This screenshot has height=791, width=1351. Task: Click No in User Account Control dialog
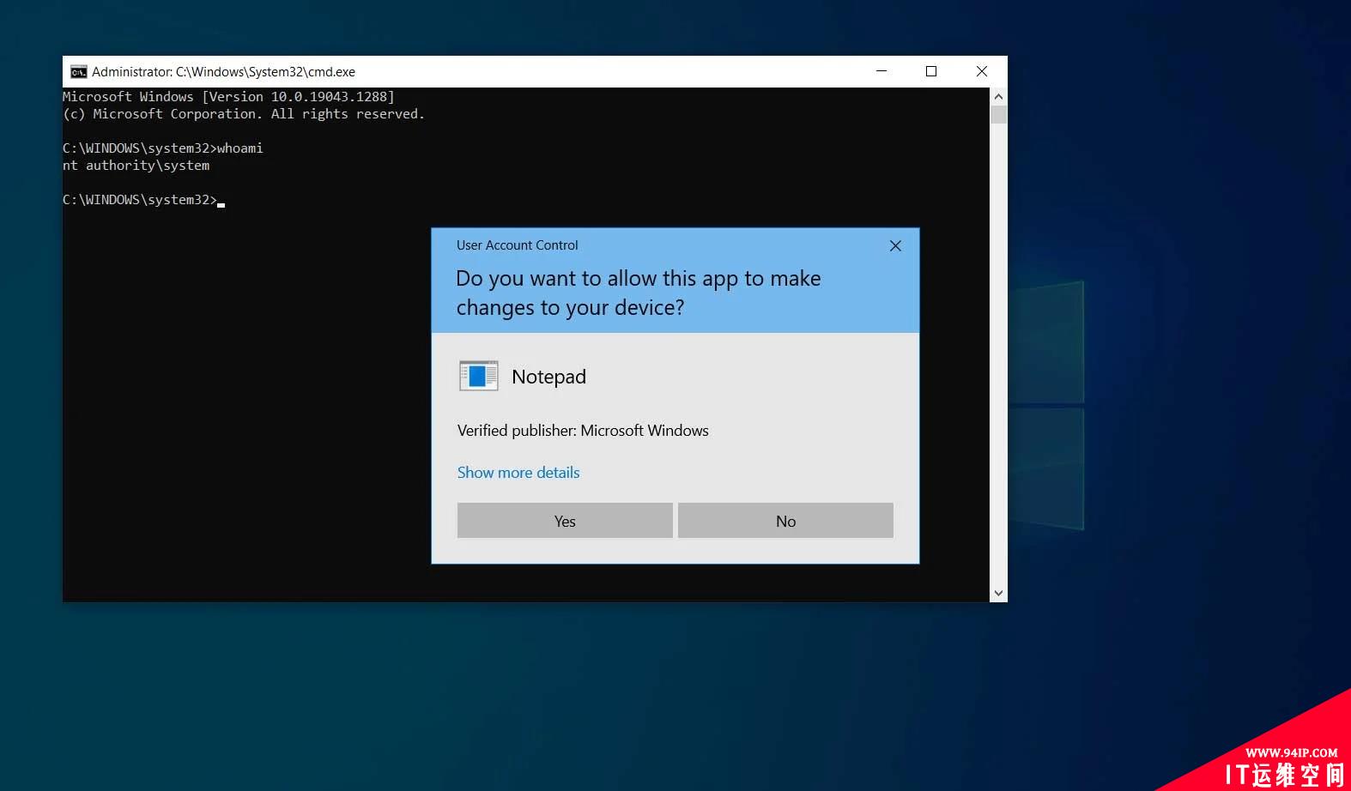pyautogui.click(x=785, y=521)
